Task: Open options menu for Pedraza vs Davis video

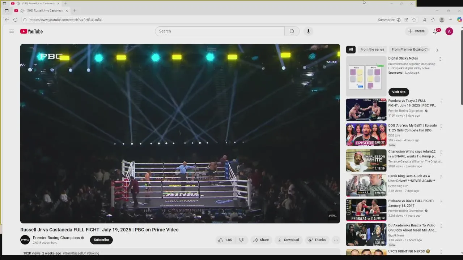Action: click(441, 201)
